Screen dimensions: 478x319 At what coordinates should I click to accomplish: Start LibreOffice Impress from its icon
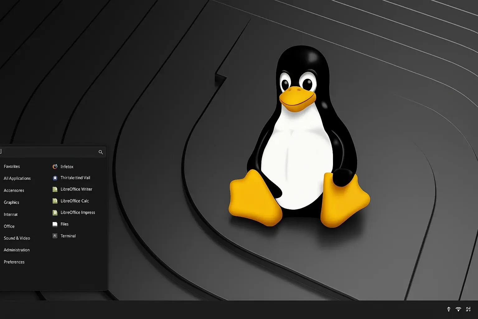pos(55,212)
